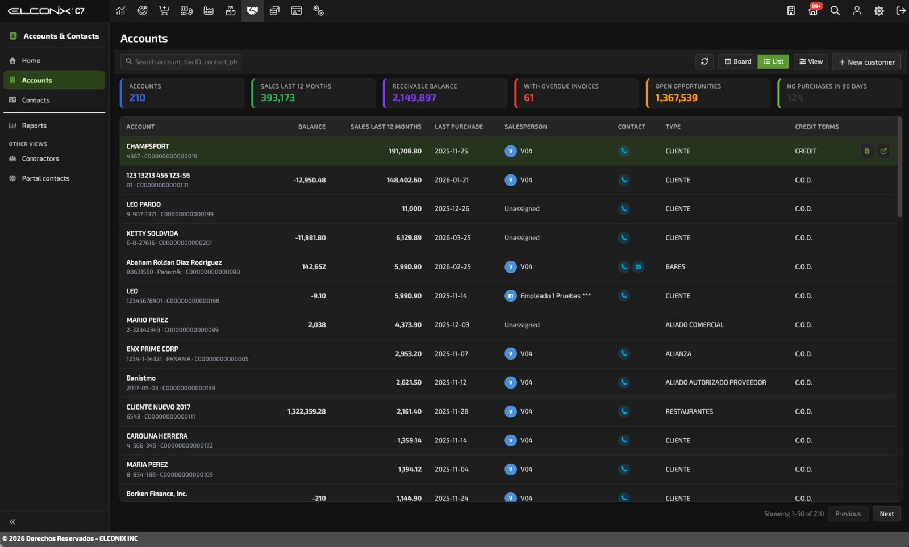Click the search account input field
Image resolution: width=909 pixels, height=547 pixels.
click(x=181, y=62)
